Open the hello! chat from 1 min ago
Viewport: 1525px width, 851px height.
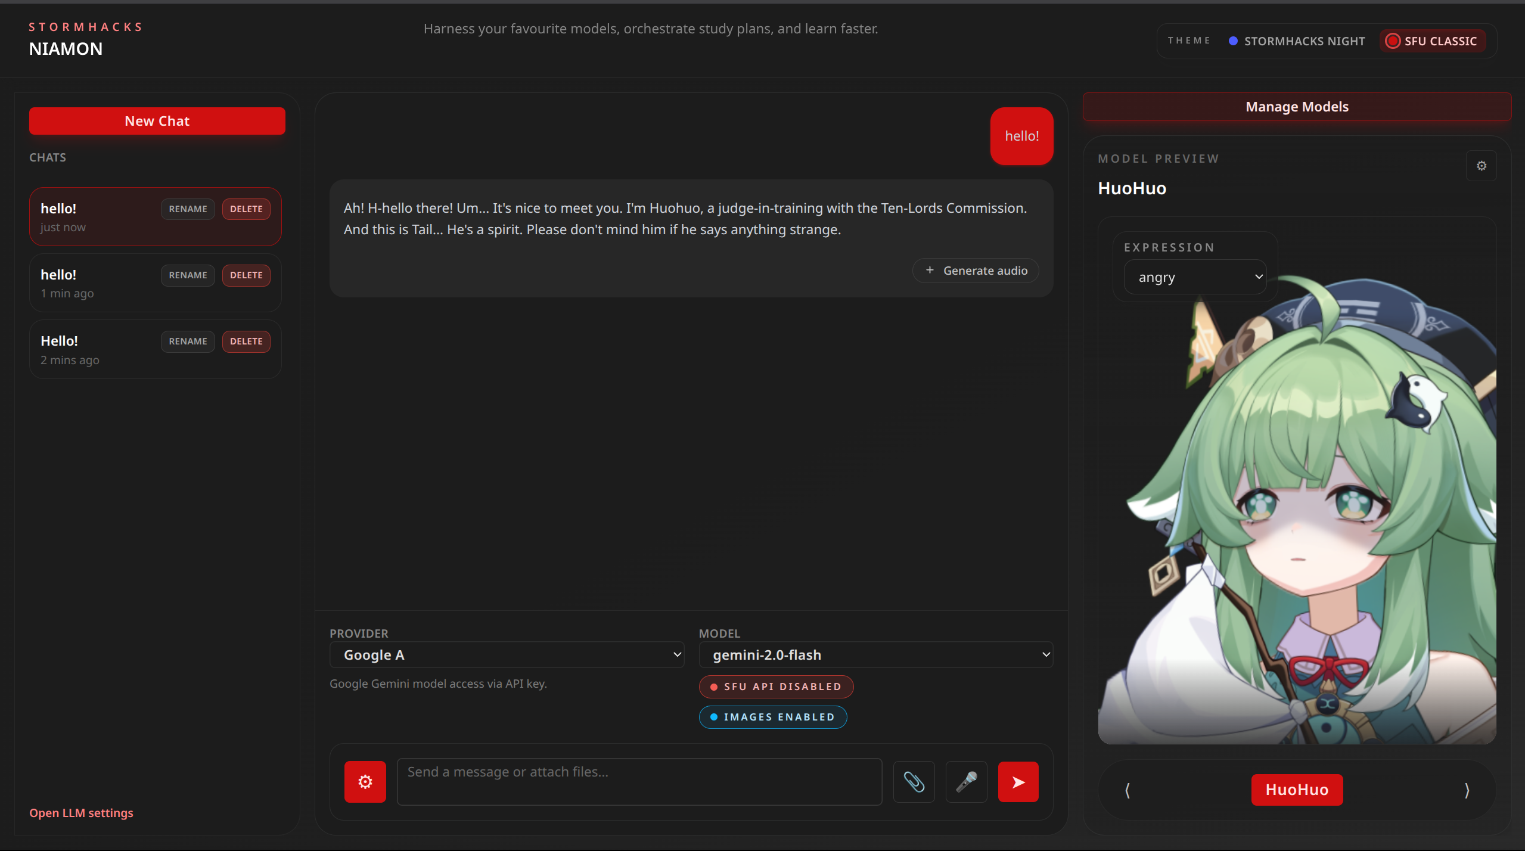89,282
